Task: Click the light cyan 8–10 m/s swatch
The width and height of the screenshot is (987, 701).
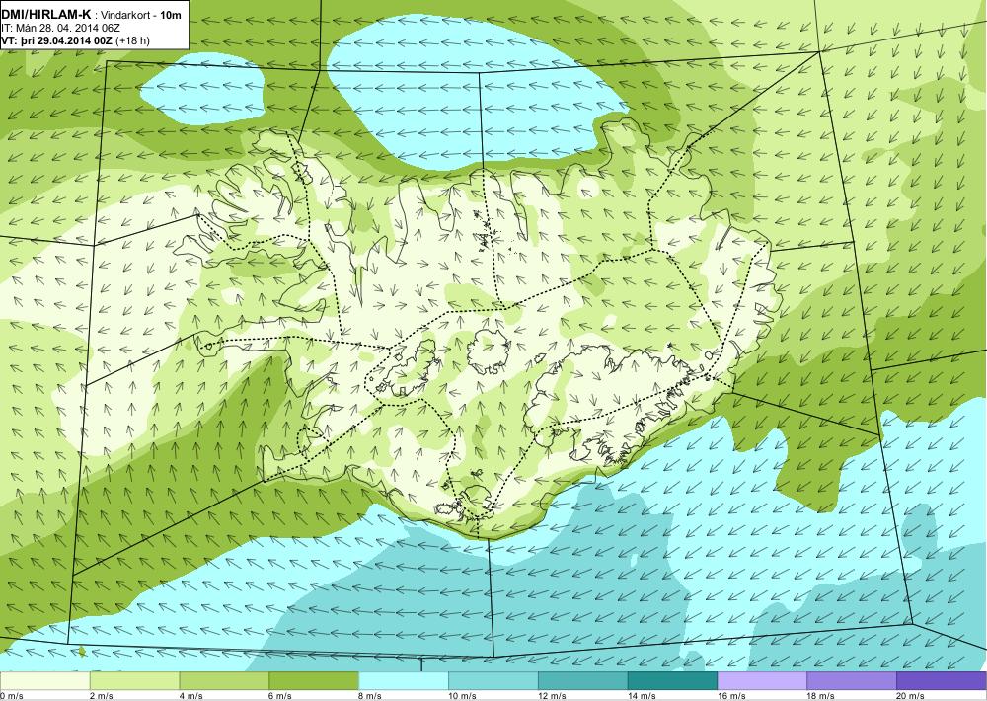Action: click(404, 681)
